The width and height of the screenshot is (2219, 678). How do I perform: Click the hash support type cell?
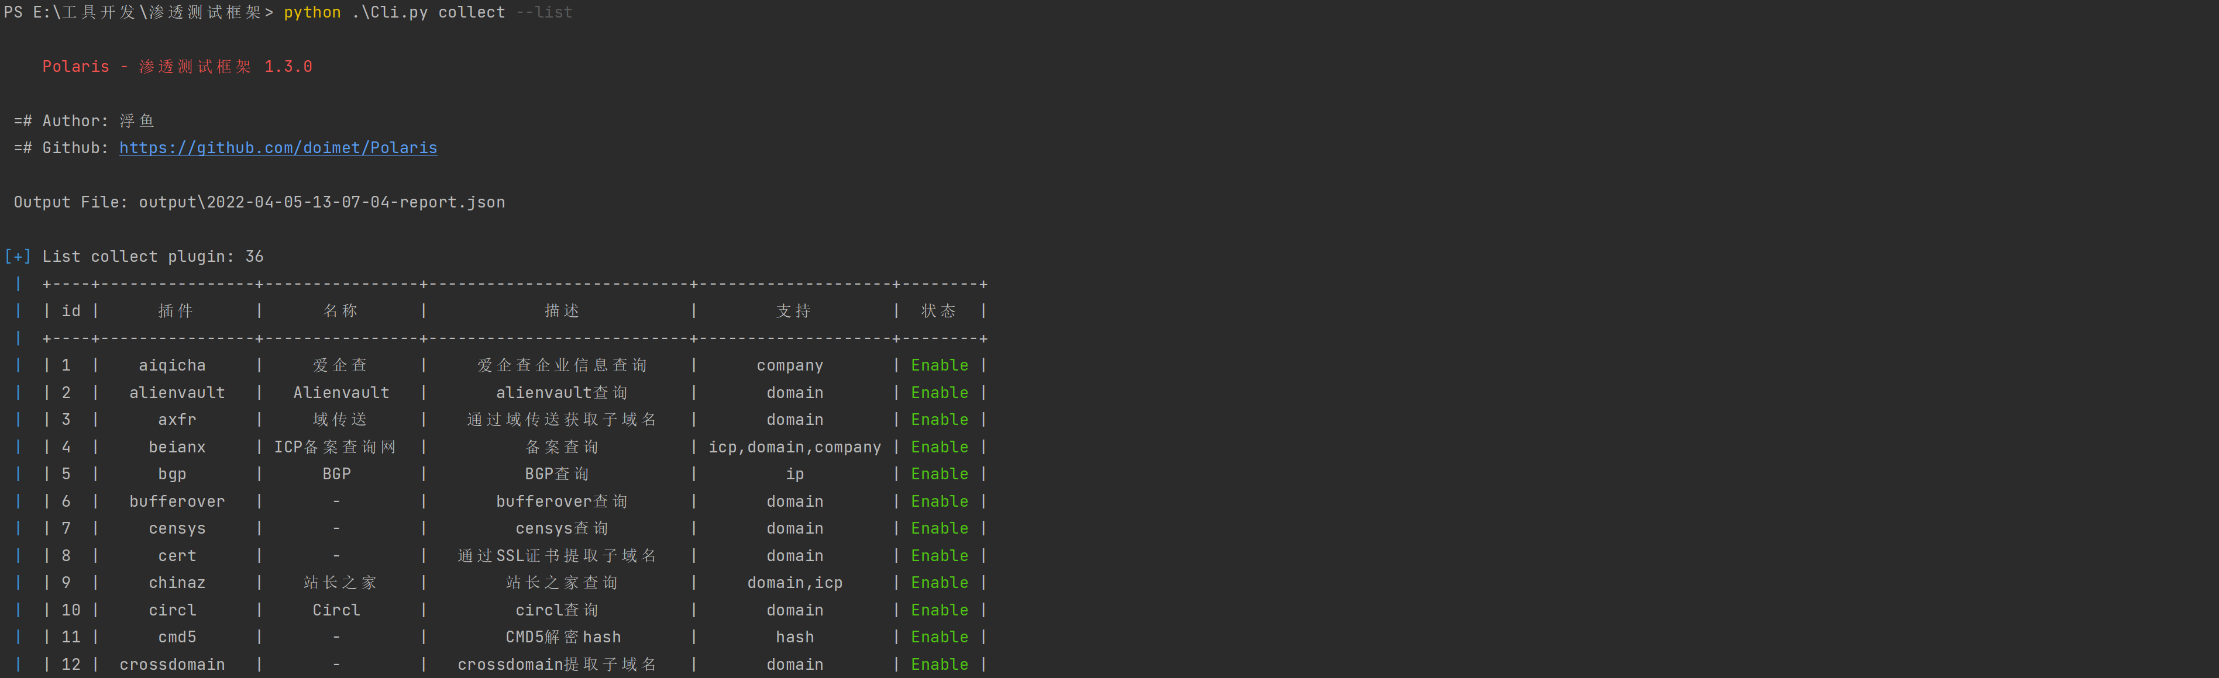(x=794, y=637)
